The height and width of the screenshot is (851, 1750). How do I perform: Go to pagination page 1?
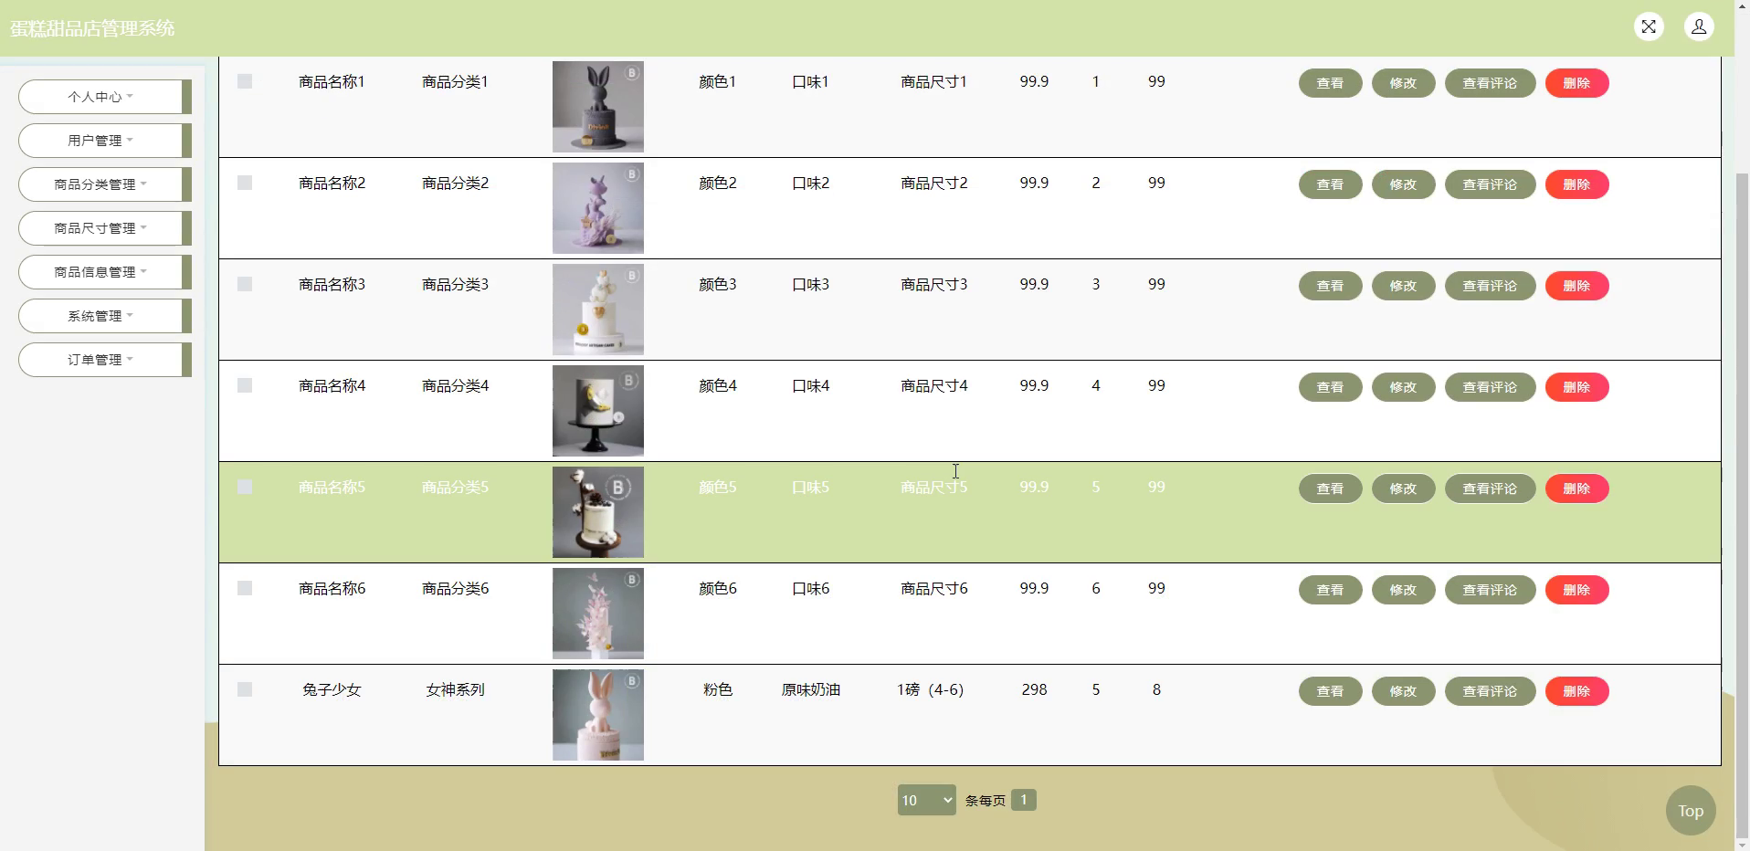[1024, 800]
